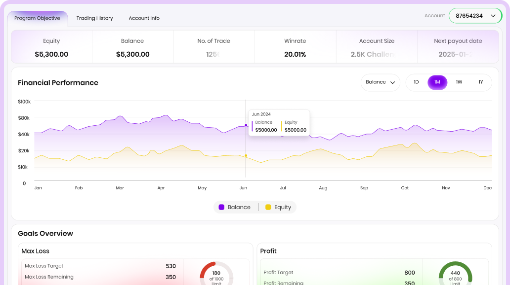Click the Profit card title

point(268,251)
